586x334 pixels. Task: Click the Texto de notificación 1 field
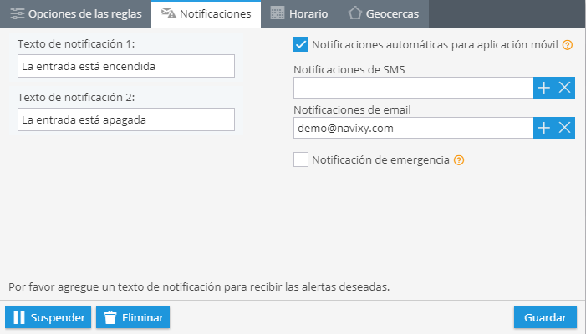click(126, 66)
